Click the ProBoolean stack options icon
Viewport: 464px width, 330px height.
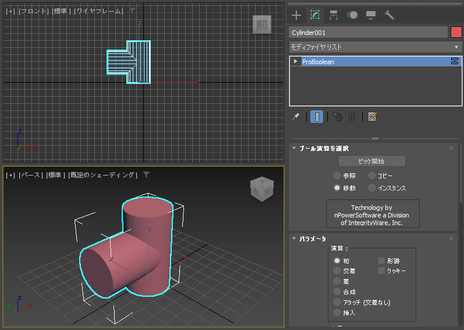click(455, 61)
